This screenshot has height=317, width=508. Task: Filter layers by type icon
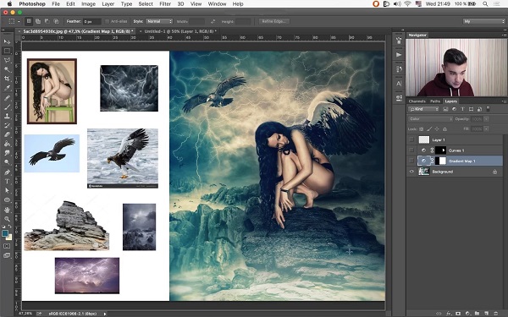(462, 109)
